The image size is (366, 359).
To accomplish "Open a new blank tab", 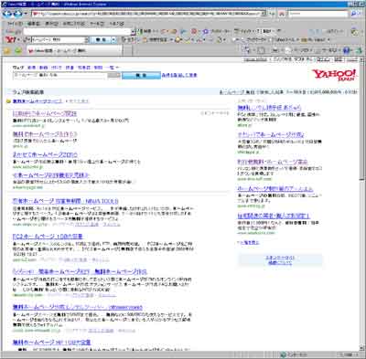I will [128, 51].
